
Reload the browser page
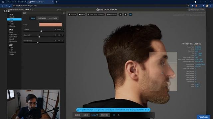[x=10, y=6]
